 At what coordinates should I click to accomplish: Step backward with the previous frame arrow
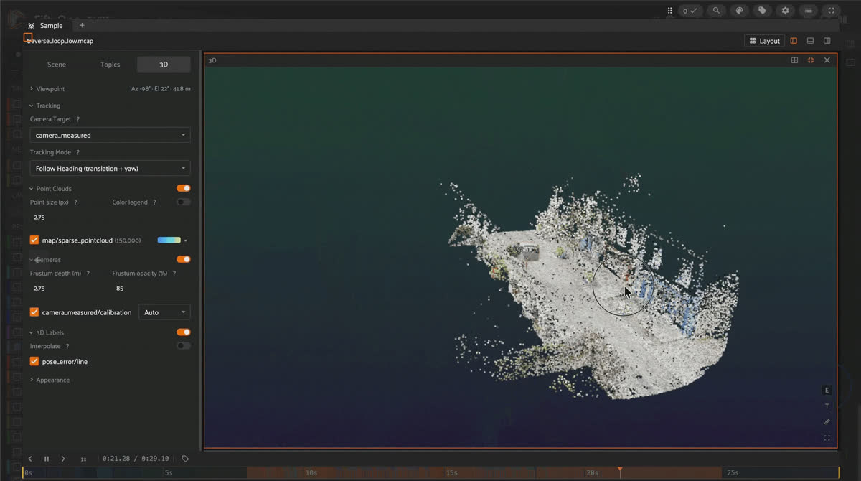click(x=30, y=459)
